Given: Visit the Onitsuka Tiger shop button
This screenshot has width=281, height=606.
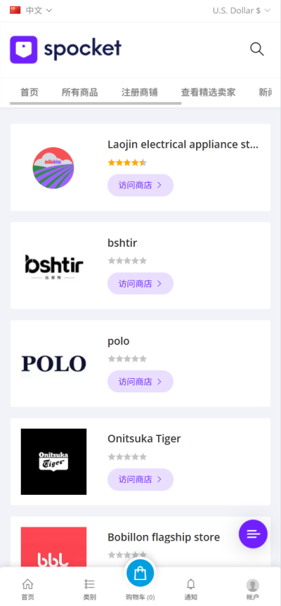Looking at the screenshot, I should (x=140, y=479).
